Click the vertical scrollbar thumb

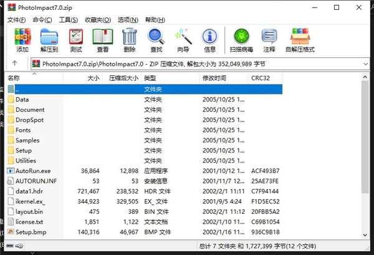coord(365,137)
